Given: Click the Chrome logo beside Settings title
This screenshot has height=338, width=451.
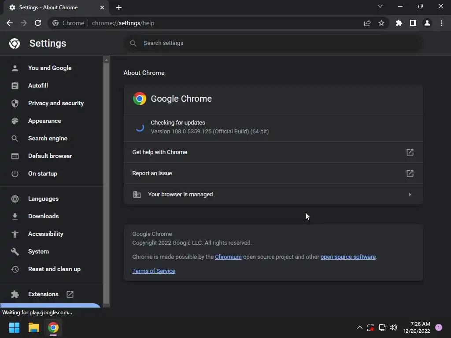Looking at the screenshot, I should tap(15, 44).
